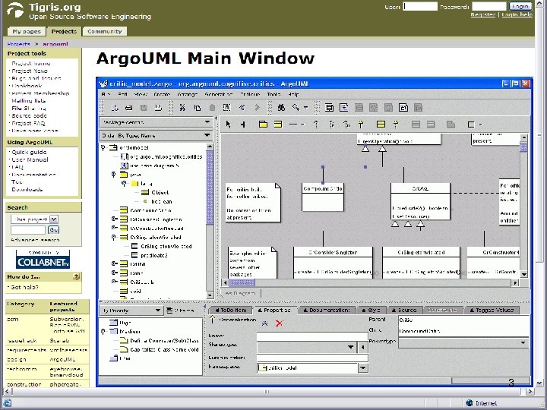Click the New class diagram icon
This screenshot has height=410, width=547.
click(x=329, y=108)
